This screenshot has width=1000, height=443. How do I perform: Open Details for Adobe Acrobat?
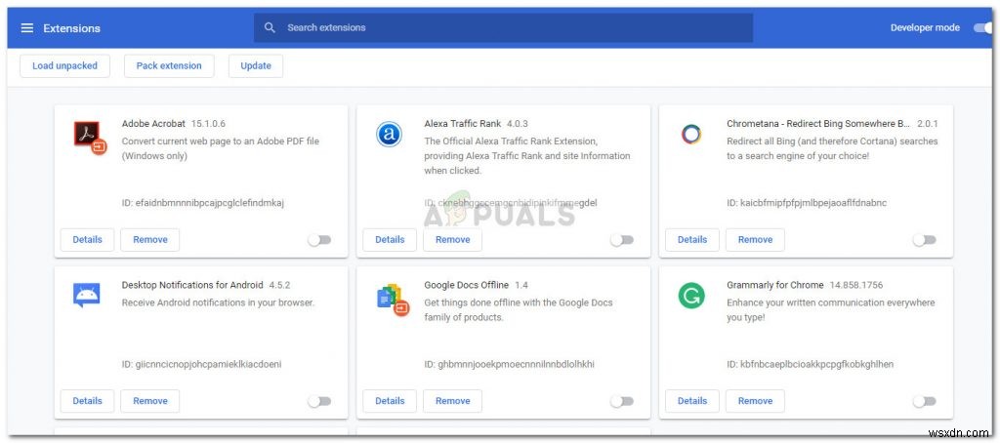point(87,240)
